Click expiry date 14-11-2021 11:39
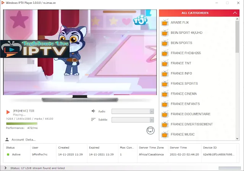 click(101, 154)
